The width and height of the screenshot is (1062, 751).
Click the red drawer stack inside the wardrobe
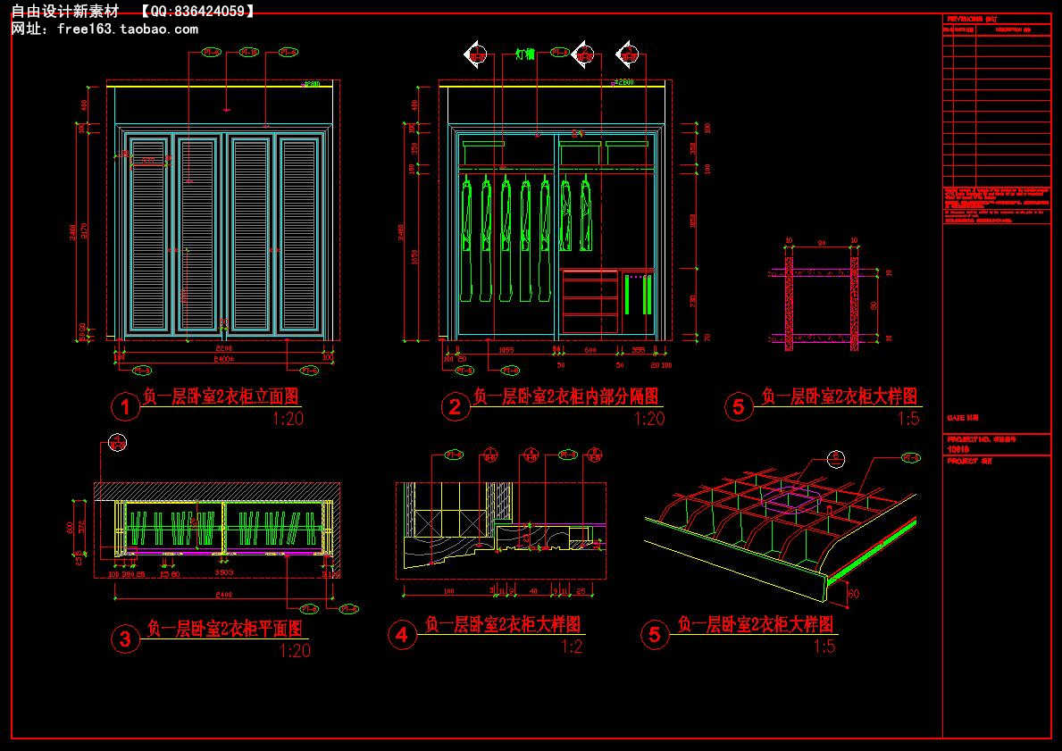pyautogui.click(x=590, y=301)
